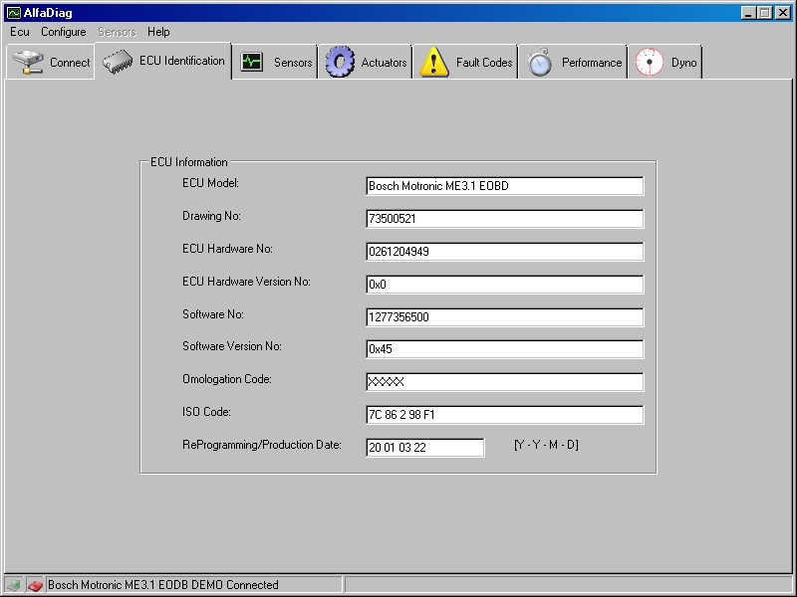Image resolution: width=797 pixels, height=597 pixels.
Task: Click the Dyno gauge icon
Action: (649, 62)
